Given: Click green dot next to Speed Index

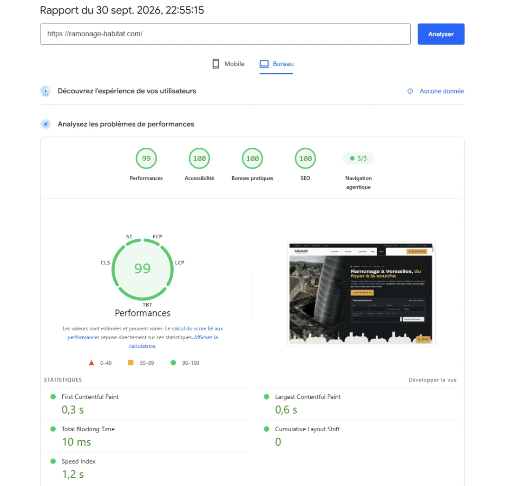Looking at the screenshot, I should click(53, 461).
